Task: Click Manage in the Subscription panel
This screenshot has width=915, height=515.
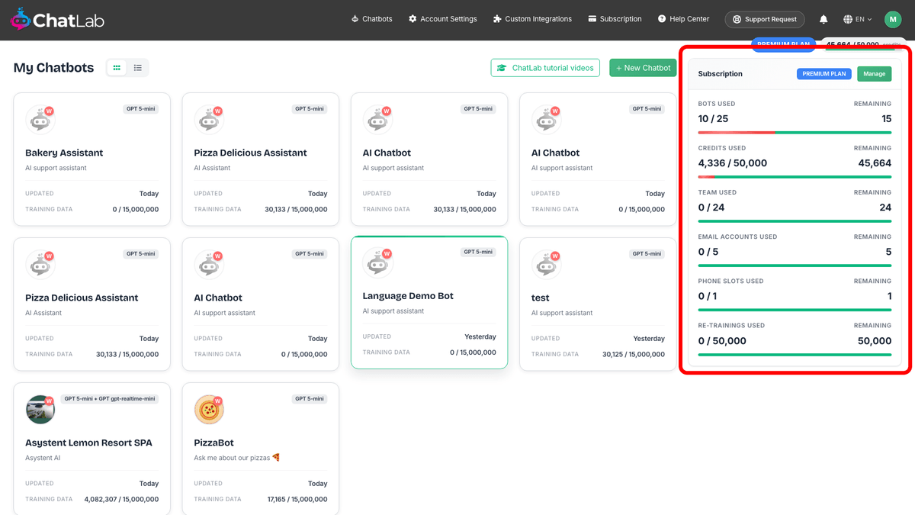Action: click(874, 74)
